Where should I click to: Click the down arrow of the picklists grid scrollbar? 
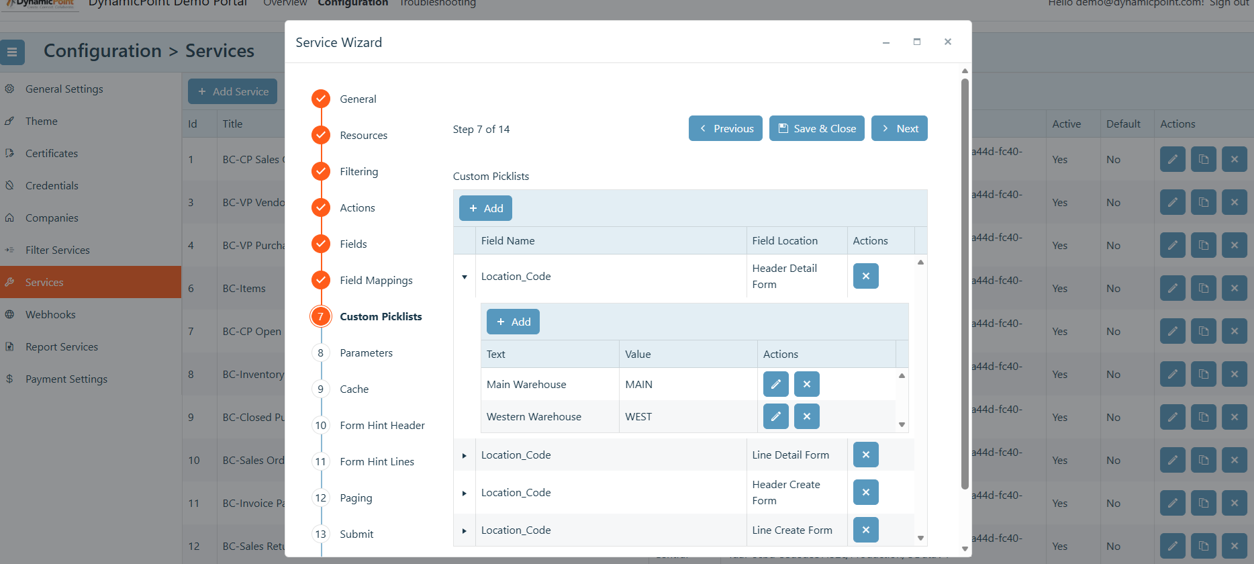coord(920,538)
